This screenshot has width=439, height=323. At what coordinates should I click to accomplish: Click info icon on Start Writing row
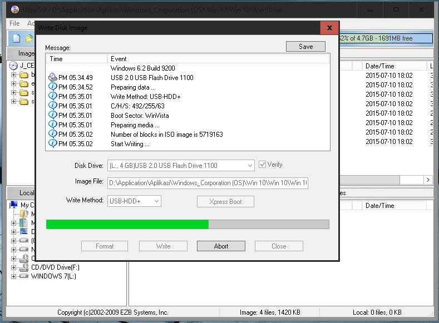53,143
